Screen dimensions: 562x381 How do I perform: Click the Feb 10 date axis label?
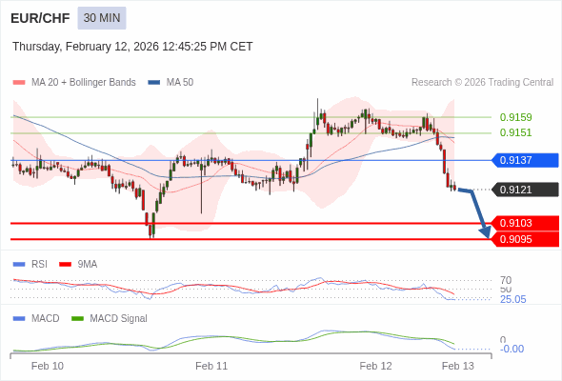48,366
